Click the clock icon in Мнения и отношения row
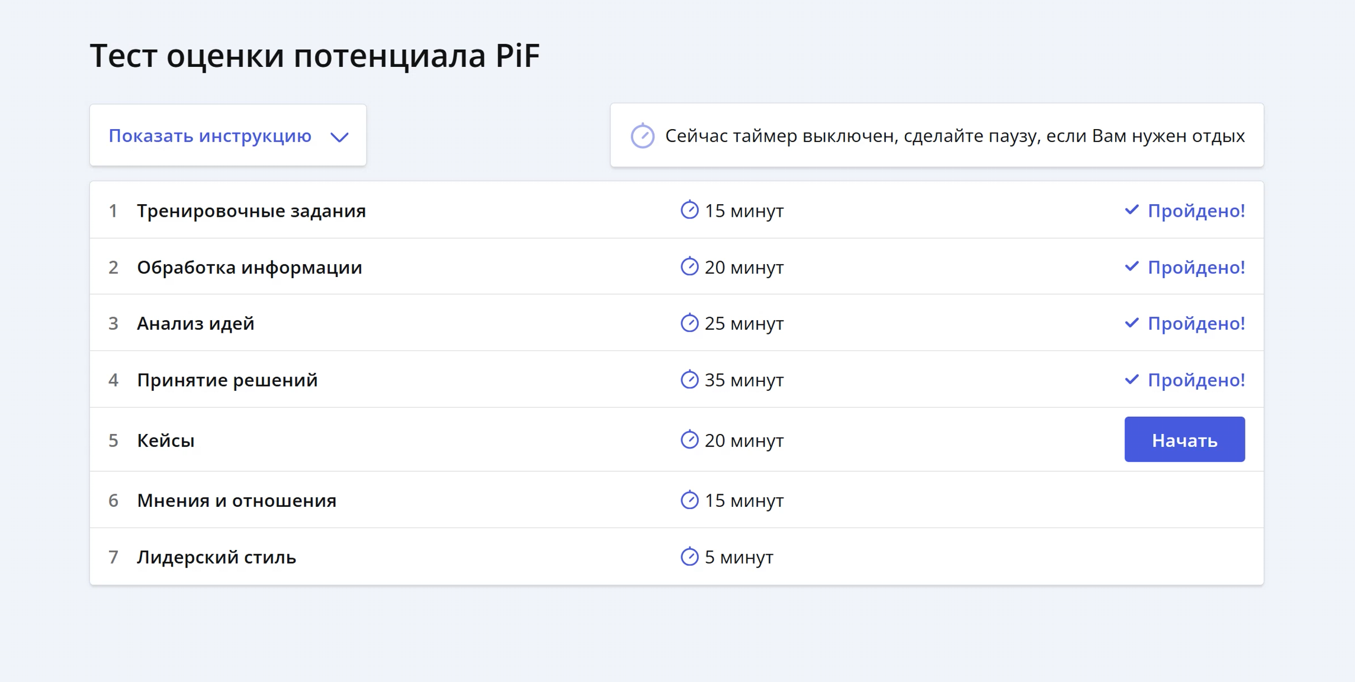 point(689,500)
